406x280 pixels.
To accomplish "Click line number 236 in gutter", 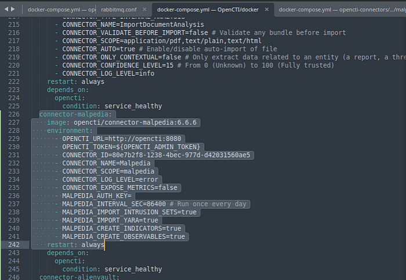I will 14,196.
